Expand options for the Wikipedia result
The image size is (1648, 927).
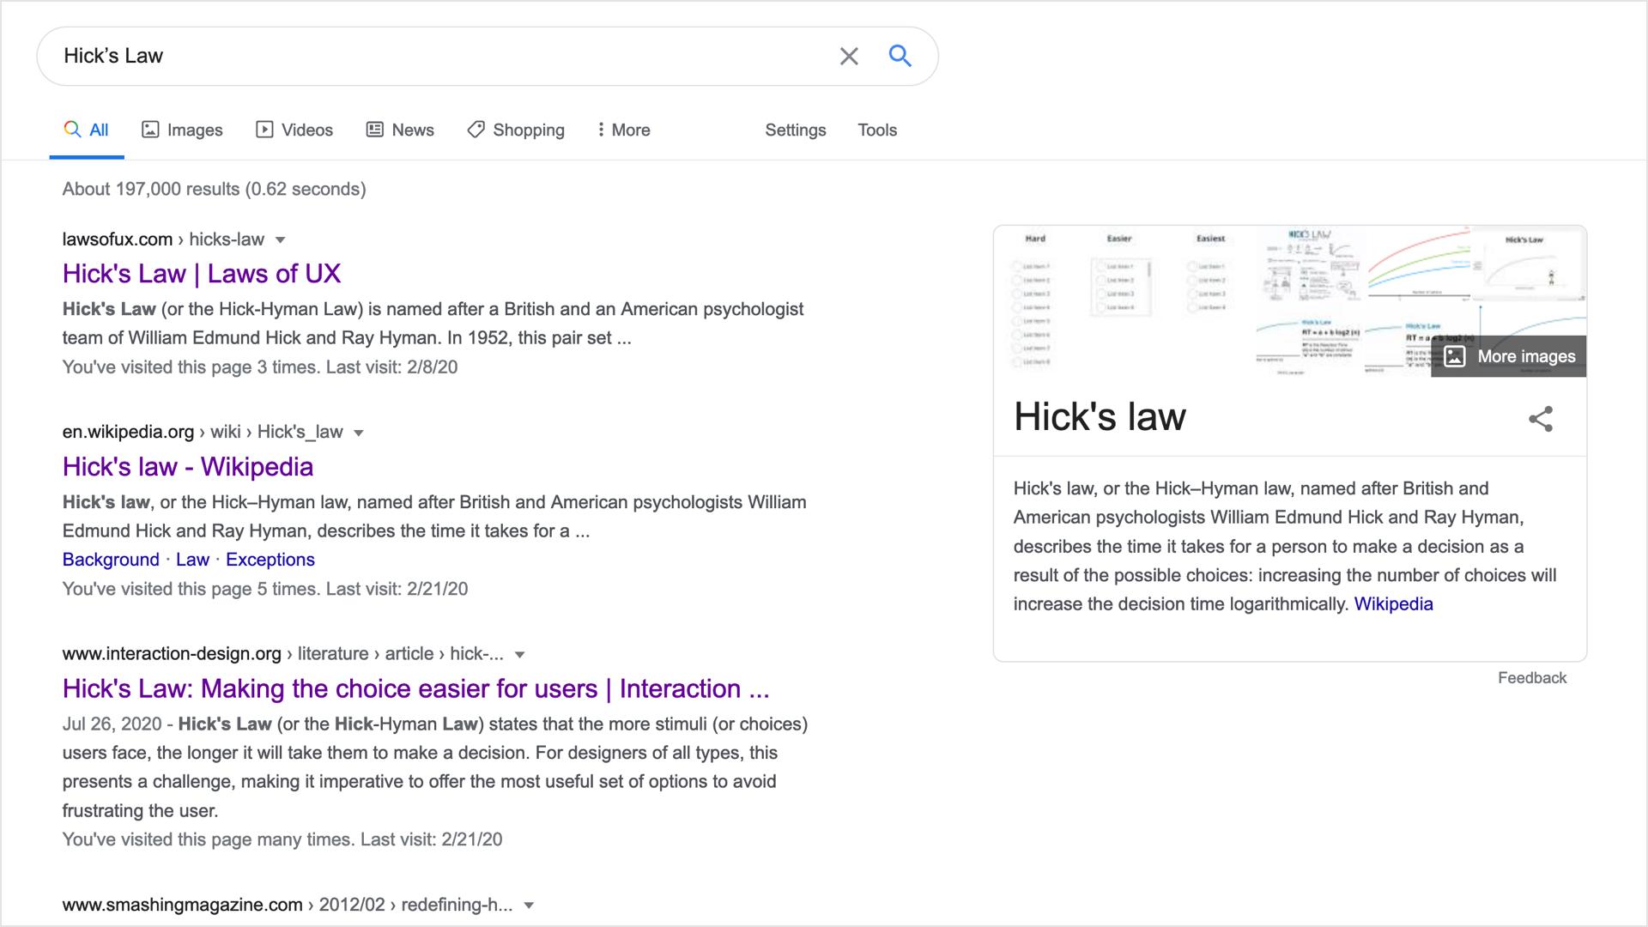click(359, 432)
